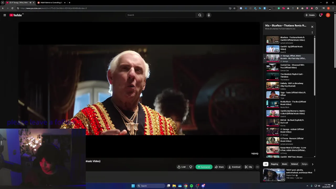336x189 pixels.
Task: Switch to the Mizkif Admits browser tab
Action: (x=51, y=3)
